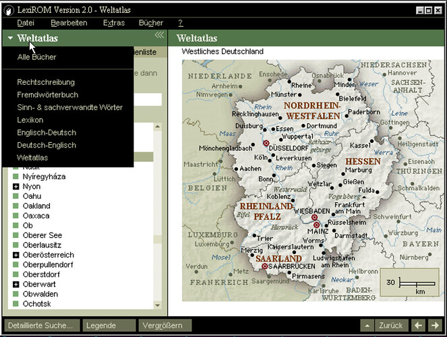Click Dortmund city dot on map

pyautogui.click(x=303, y=125)
